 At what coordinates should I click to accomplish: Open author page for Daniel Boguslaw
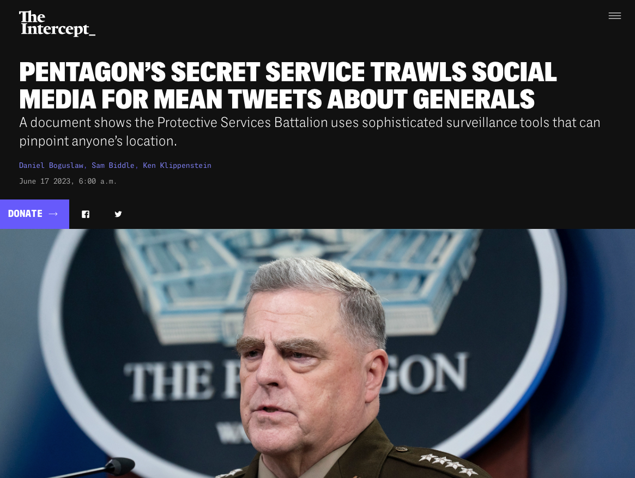(51, 165)
